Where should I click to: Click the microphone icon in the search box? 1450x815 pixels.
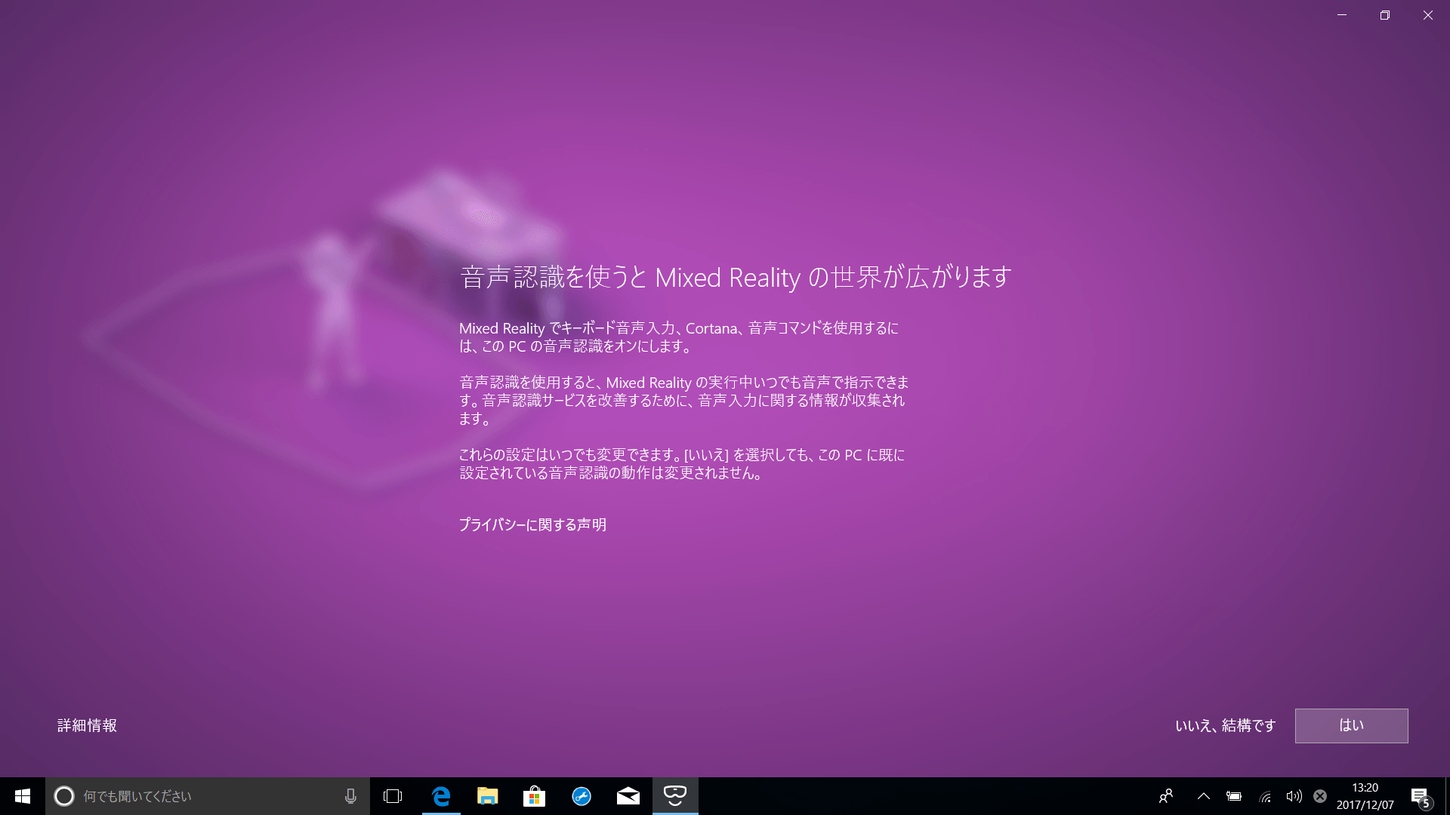click(350, 795)
